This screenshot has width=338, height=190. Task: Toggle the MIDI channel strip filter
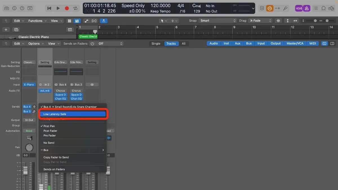(313, 43)
